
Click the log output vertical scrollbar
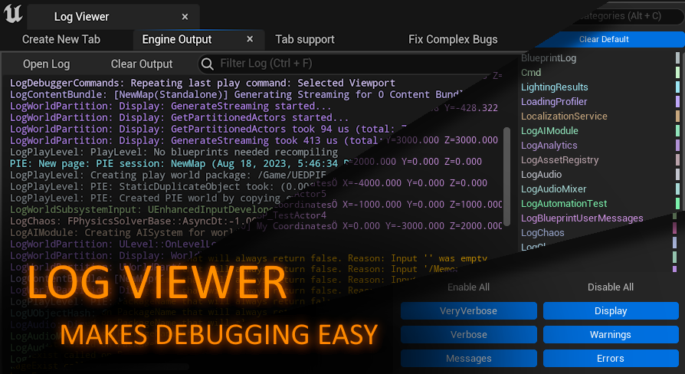pyautogui.click(x=506, y=176)
